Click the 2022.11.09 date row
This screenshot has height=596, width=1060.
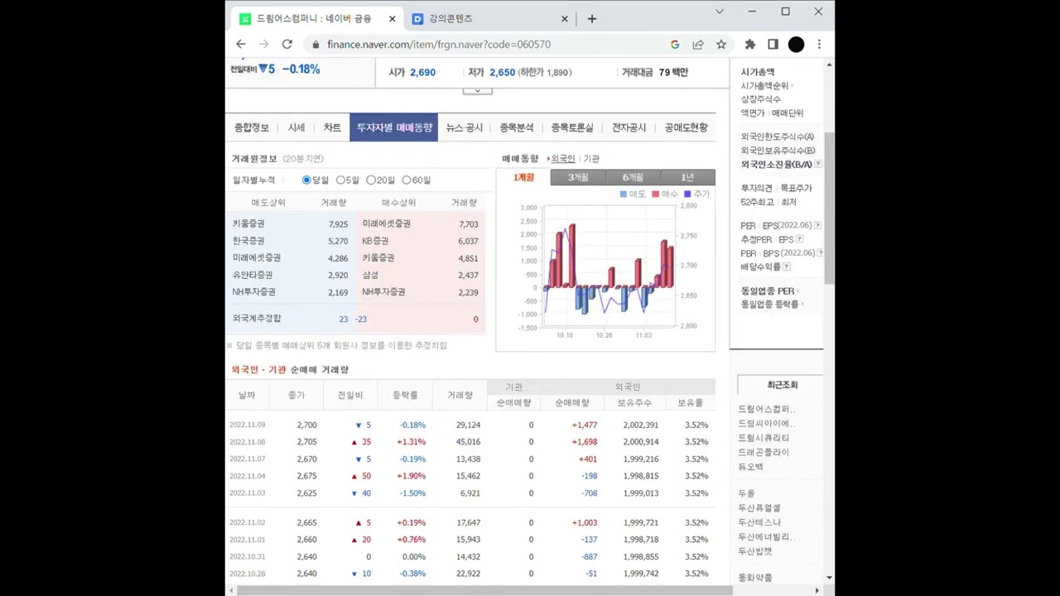click(472, 425)
